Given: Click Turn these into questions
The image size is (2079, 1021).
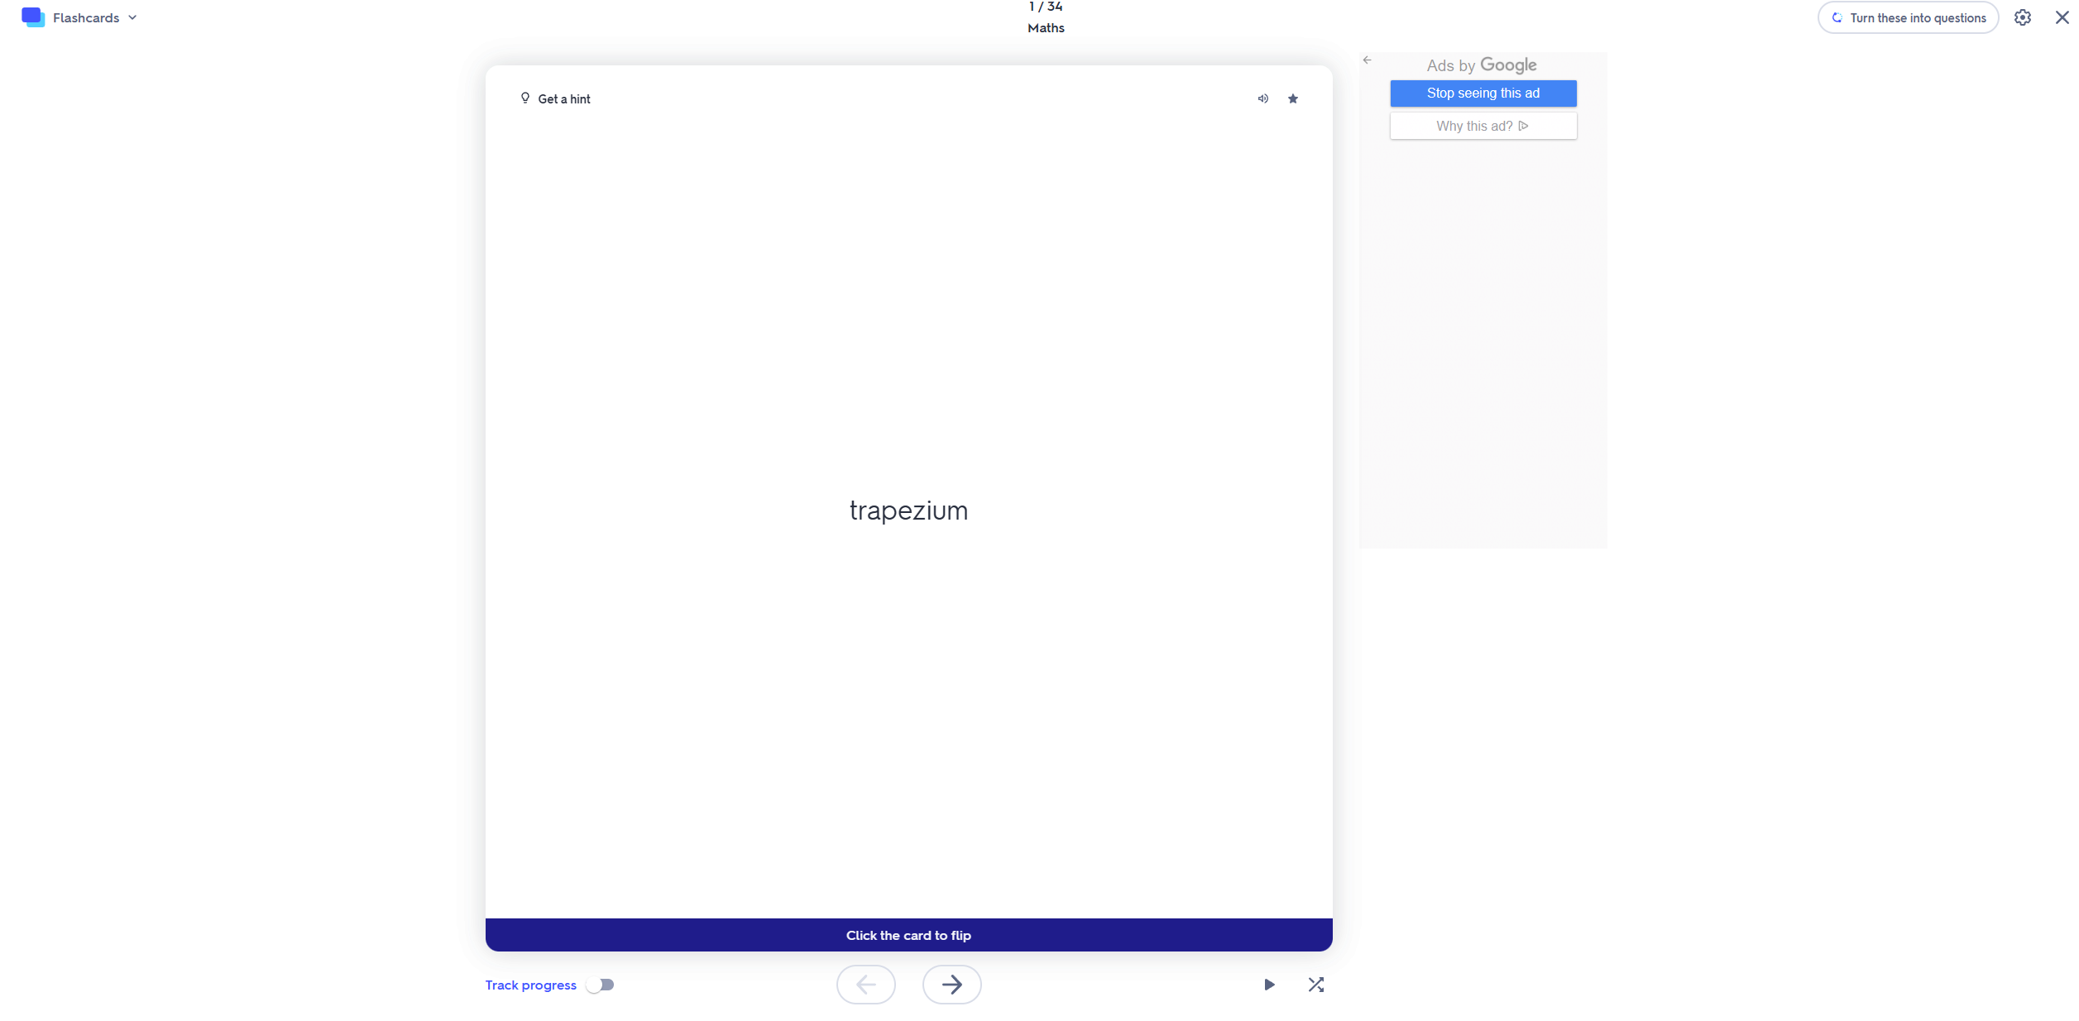Looking at the screenshot, I should click(1908, 17).
